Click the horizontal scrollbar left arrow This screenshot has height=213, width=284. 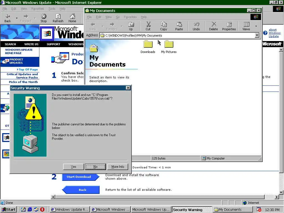point(53,197)
